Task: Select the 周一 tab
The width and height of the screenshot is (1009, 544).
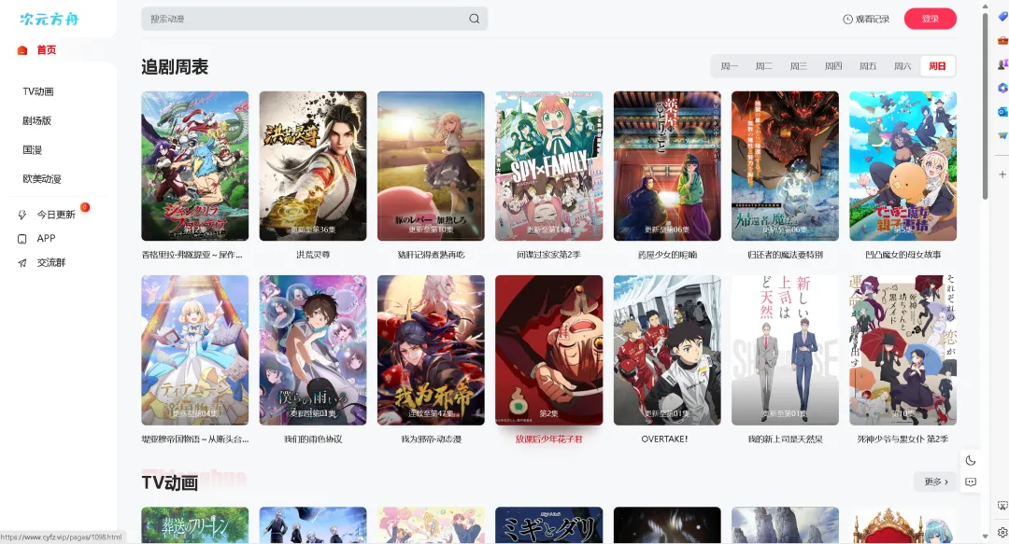Action: tap(729, 66)
